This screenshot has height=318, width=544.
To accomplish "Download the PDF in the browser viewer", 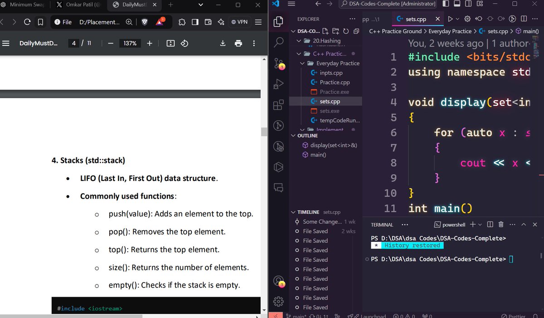I will [223, 43].
